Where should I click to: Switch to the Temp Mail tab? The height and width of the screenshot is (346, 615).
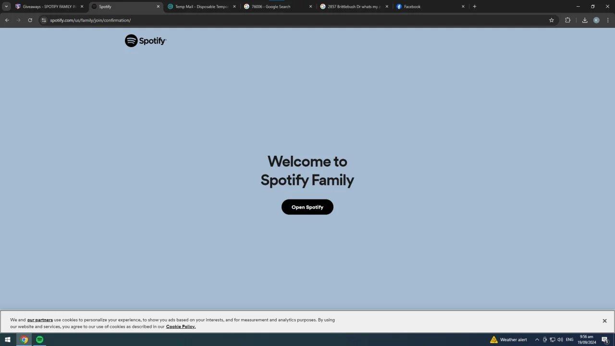click(x=201, y=7)
